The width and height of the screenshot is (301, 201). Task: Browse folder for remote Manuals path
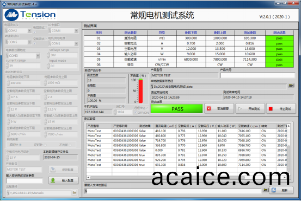pyautogui.click(x=74, y=193)
